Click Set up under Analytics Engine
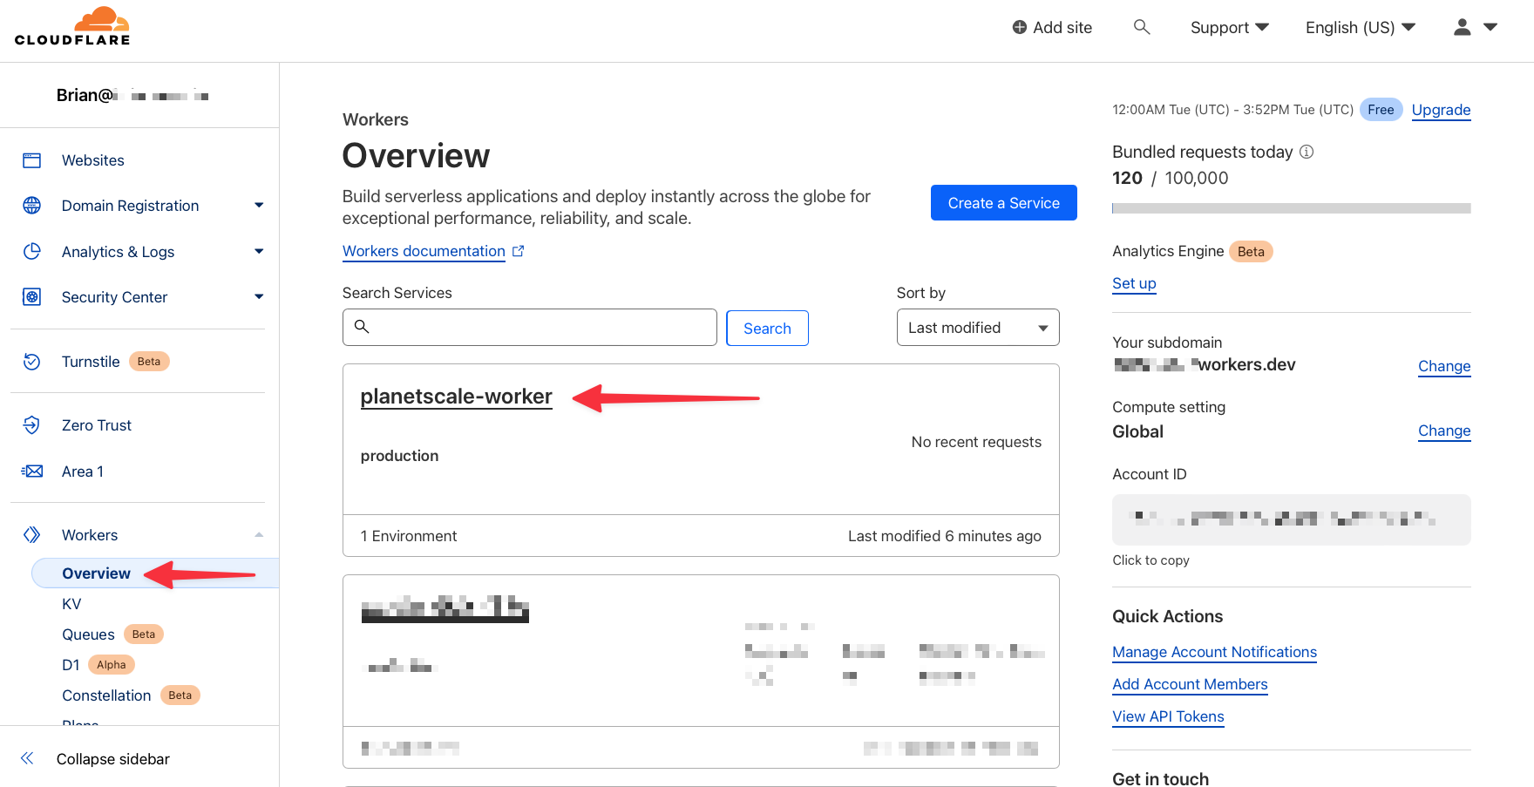This screenshot has width=1534, height=787. coord(1134,283)
